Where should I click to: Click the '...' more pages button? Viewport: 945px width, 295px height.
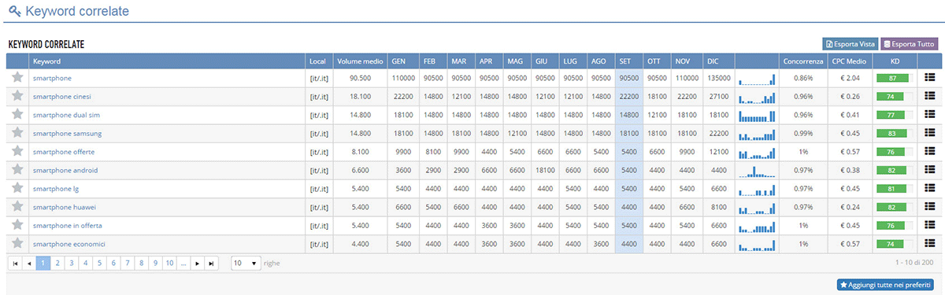pos(183,264)
